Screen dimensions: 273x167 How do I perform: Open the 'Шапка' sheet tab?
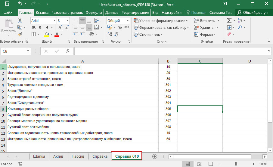click(x=39, y=156)
